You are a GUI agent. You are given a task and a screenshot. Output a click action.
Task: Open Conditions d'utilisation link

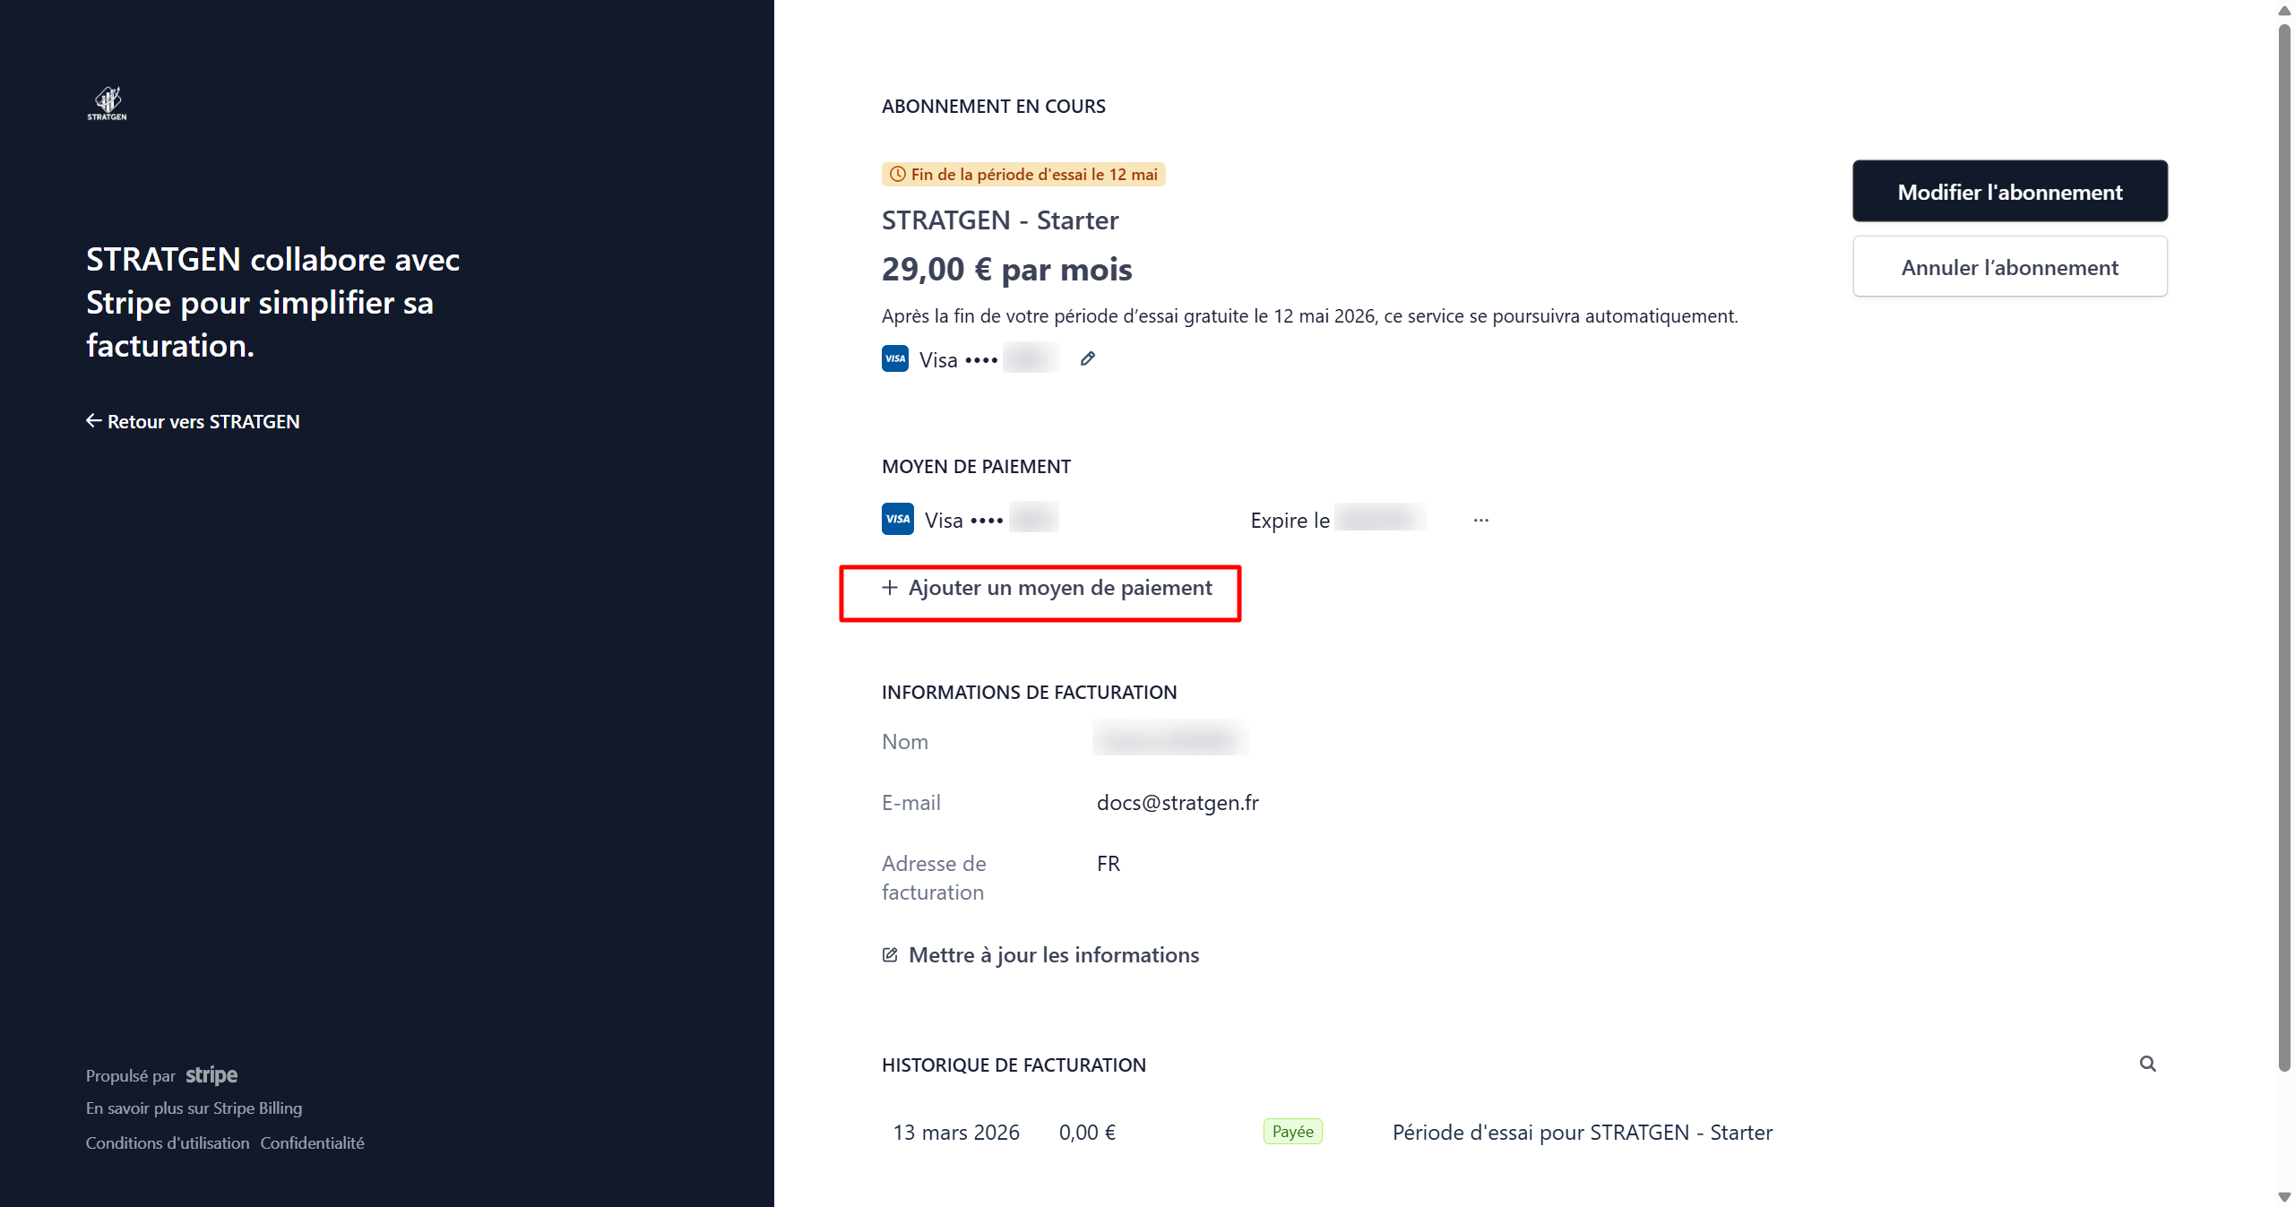click(x=168, y=1142)
